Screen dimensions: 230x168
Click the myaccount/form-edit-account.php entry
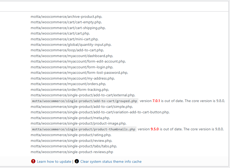point(78,61)
